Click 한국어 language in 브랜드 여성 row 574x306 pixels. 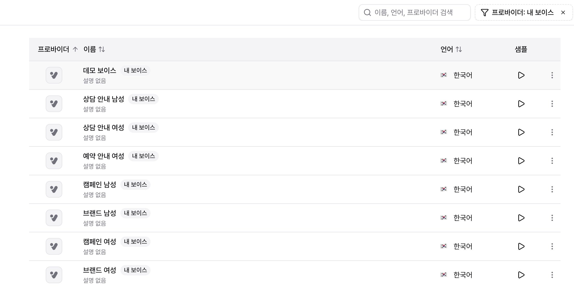click(x=463, y=275)
